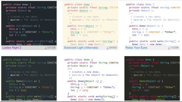Select the Solarized Light cream-colored code preview

coord(90,23)
